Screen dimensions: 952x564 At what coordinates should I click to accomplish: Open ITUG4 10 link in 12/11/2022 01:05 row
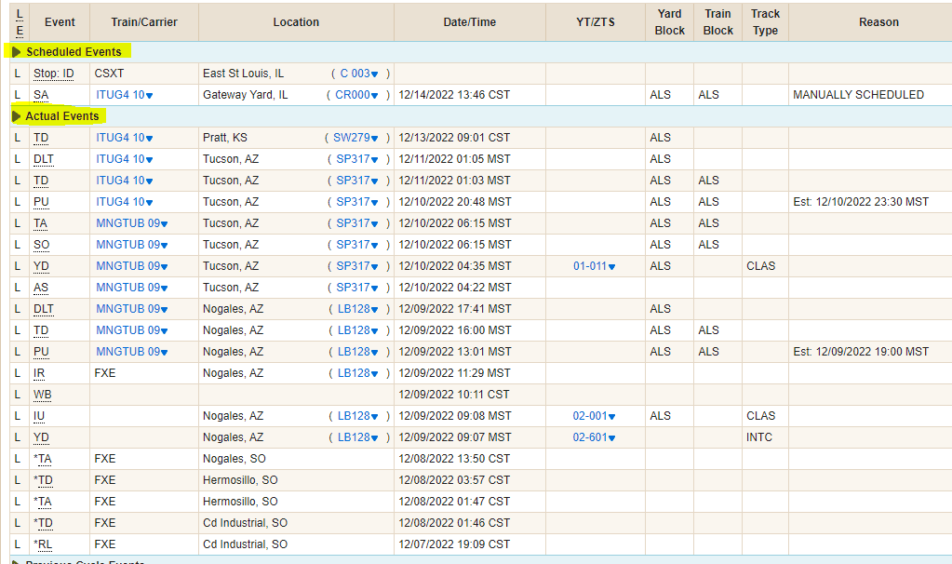(124, 159)
